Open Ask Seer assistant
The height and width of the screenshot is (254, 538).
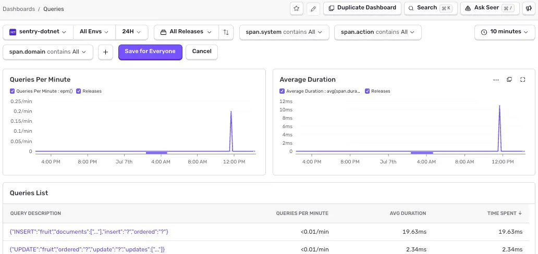[x=490, y=8]
